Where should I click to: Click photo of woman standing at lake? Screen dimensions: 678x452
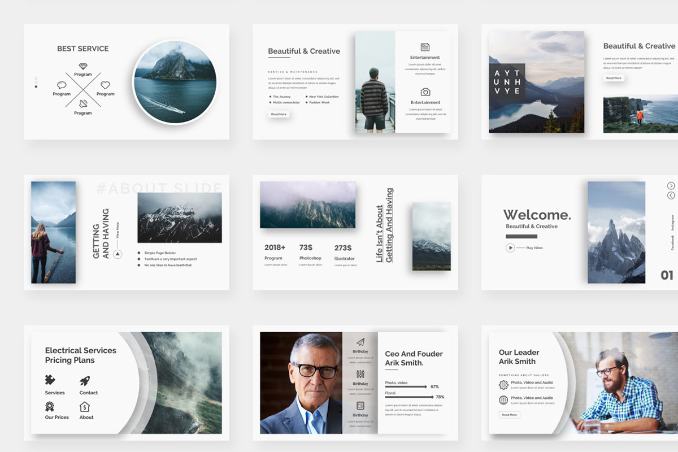pyautogui.click(x=53, y=232)
